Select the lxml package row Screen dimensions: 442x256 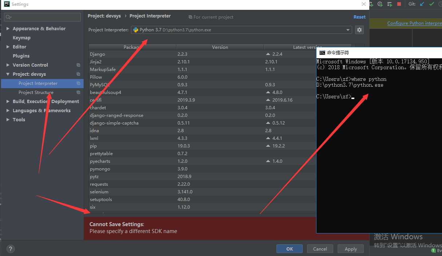(203, 138)
